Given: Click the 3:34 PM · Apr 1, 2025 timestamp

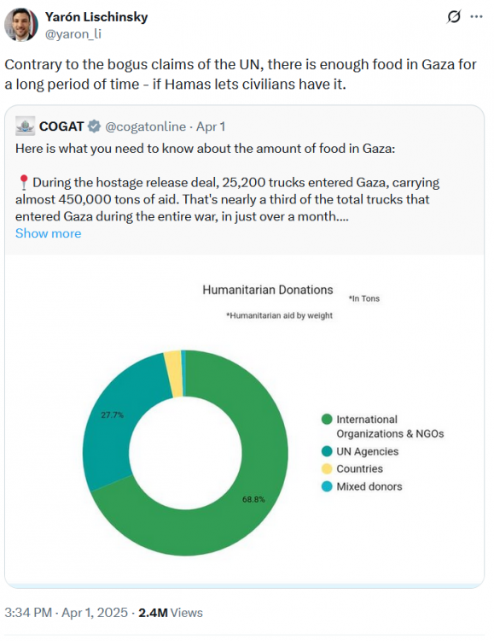Looking at the screenshot, I should coord(67,613).
